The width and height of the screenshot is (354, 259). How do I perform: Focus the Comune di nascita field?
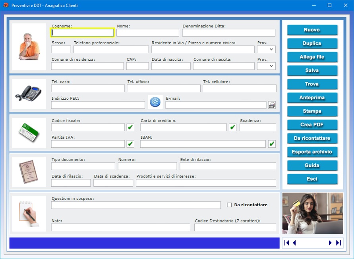click(x=224, y=66)
